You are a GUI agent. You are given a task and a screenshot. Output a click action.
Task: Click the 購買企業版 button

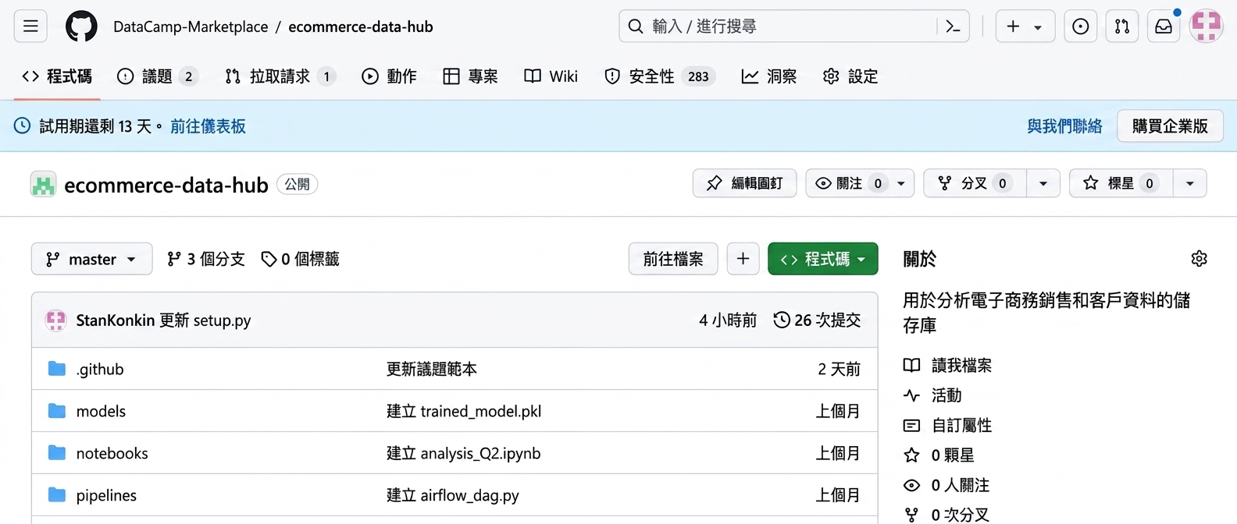(x=1170, y=126)
